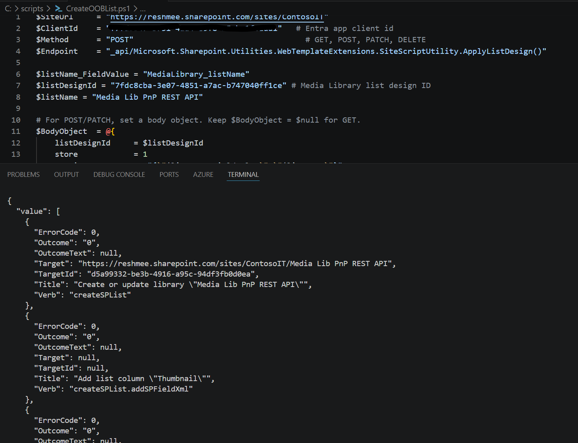Screen dimensions: 578x443
Task: Click the PowerShell file icon in breadcrumb
Action: click(x=59, y=8)
